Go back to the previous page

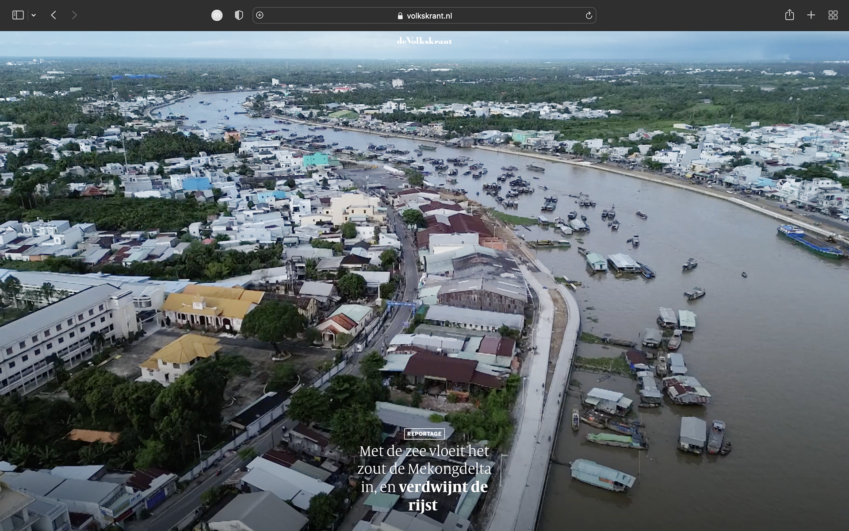click(54, 15)
